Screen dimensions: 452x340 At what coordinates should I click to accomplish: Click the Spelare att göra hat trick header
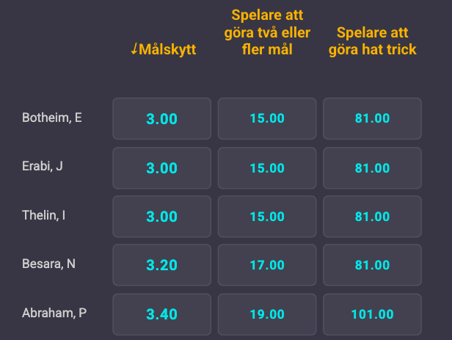[372, 42]
